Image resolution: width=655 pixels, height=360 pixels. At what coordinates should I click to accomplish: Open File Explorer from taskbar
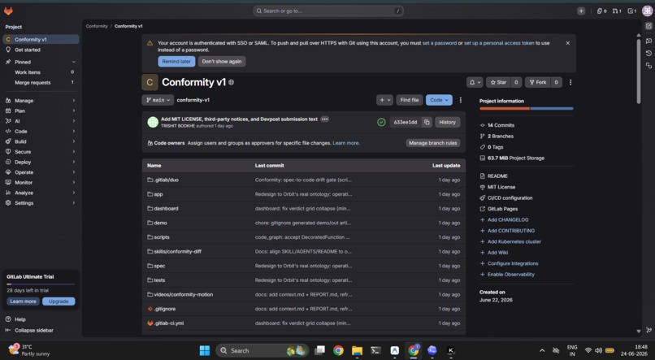point(357,351)
